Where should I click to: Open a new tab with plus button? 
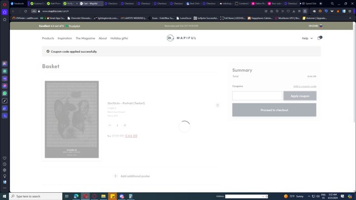[320, 4]
